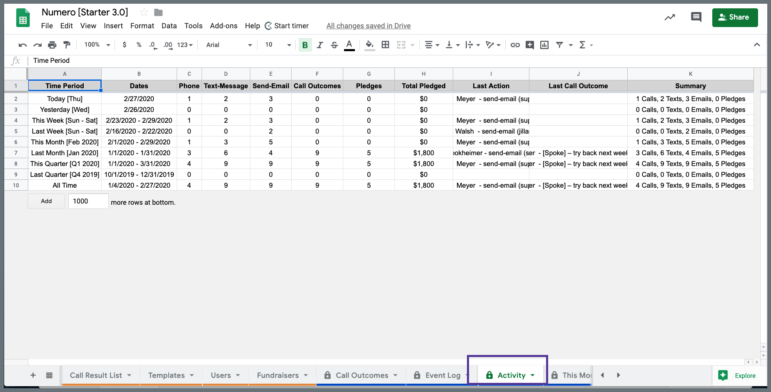Open the font size 10 dropdown
771x392 pixels.
click(x=278, y=45)
